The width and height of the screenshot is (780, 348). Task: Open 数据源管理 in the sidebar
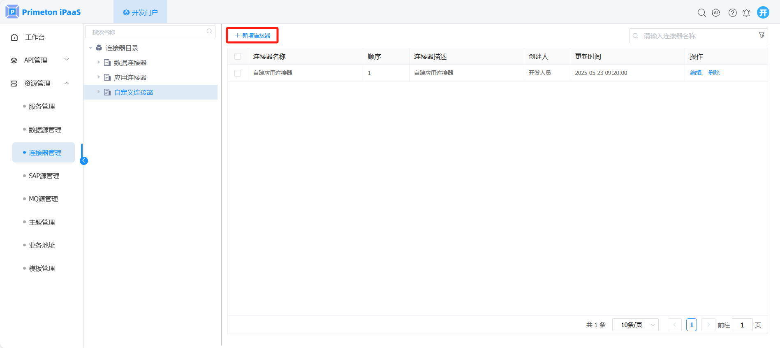click(x=45, y=130)
